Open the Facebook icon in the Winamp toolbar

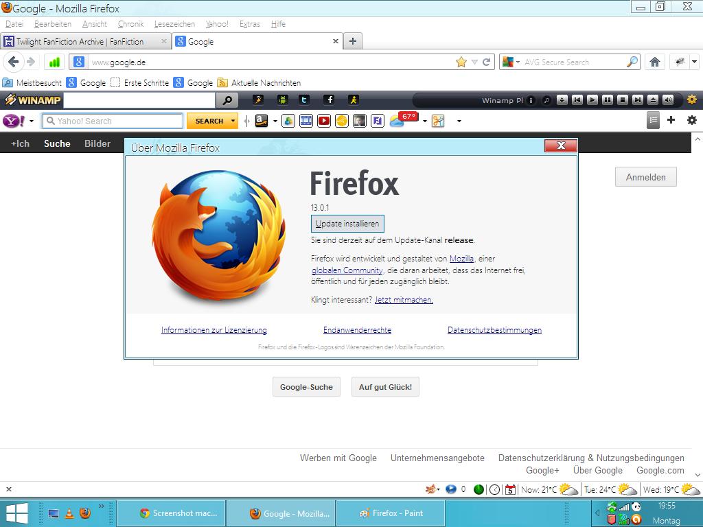pyautogui.click(x=329, y=99)
